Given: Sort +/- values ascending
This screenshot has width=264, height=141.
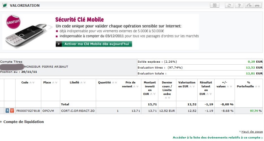Looking at the screenshot, I should click(228, 87).
